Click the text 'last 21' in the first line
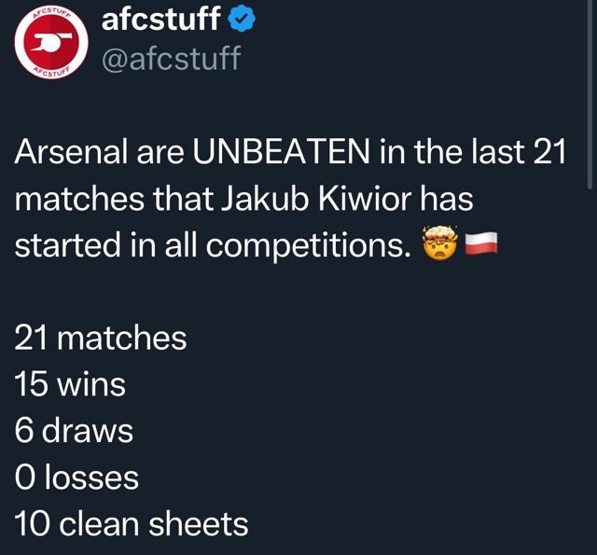Image resolution: width=597 pixels, height=555 pixels. click(x=518, y=153)
